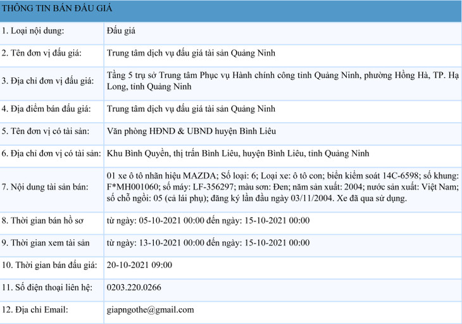Click the '8. Thời gian bán hồ sơ' label

(42, 221)
